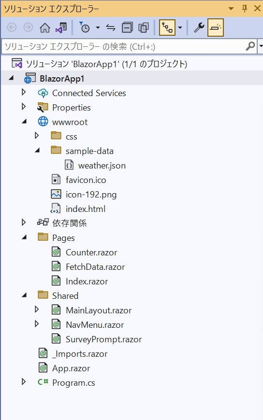The height and width of the screenshot is (420, 263).
Task: Collapse the BlazorApp1 project node
Action: click(x=11, y=78)
